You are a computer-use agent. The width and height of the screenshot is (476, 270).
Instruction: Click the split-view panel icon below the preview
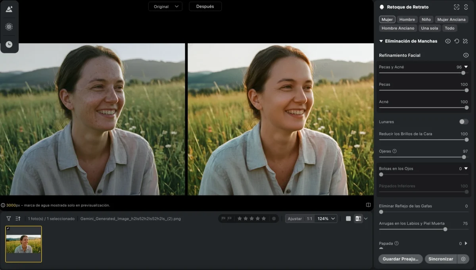(369, 205)
